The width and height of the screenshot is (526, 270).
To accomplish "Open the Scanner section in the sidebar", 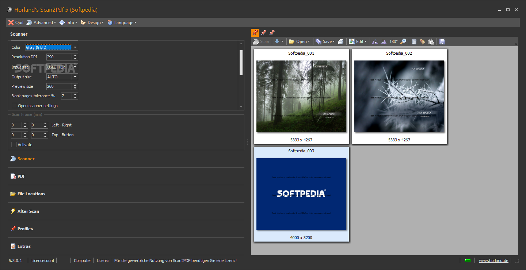I will pyautogui.click(x=126, y=159).
